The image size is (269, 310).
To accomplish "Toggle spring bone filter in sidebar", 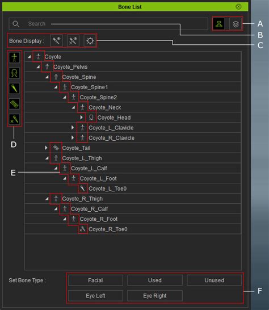I will [14, 104].
